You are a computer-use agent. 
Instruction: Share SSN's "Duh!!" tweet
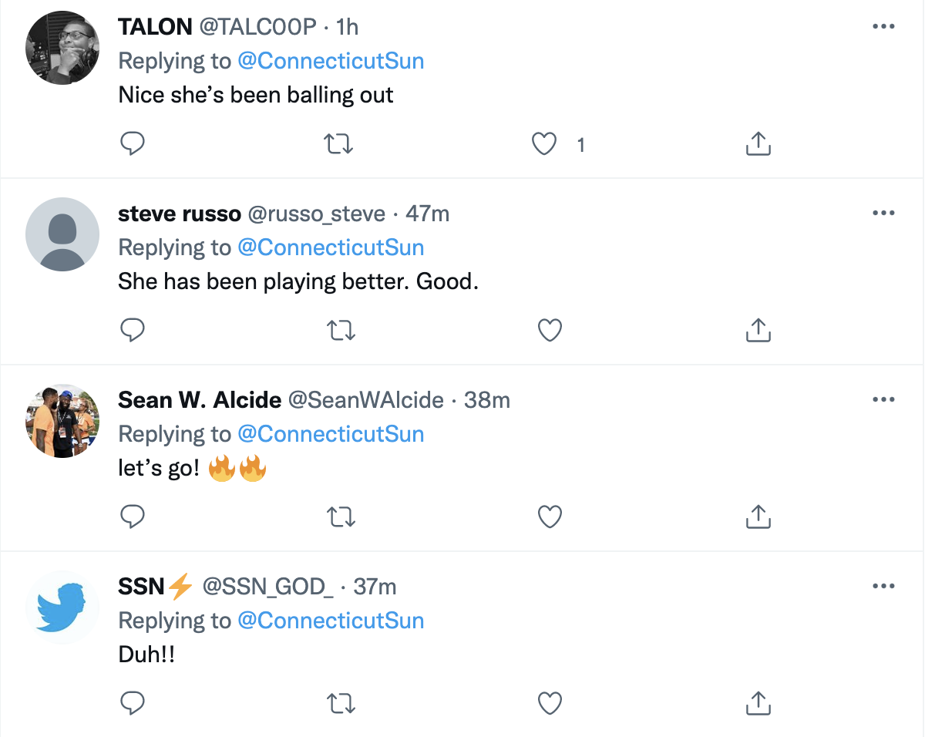pos(758,703)
